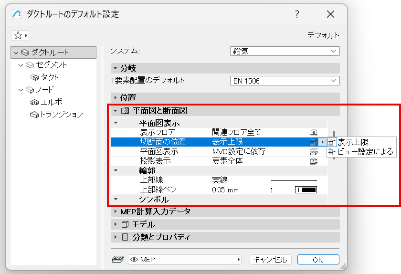
Task: Click the 切断面の位置 row icon
Action: [x=313, y=142]
